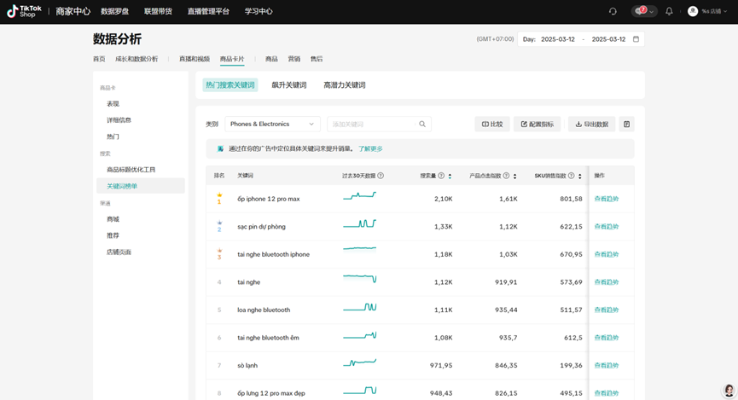Click the help icon next to 搜索量
Screen dimensions: 738x400
click(441, 176)
